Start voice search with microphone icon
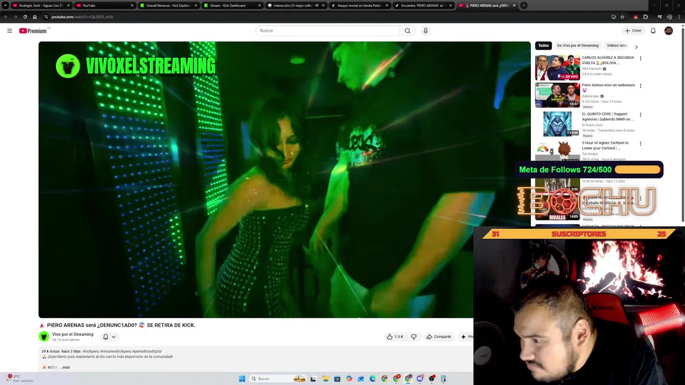The height and width of the screenshot is (385, 685). click(x=425, y=30)
